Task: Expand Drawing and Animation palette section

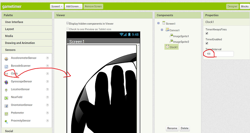Action: click(27, 43)
